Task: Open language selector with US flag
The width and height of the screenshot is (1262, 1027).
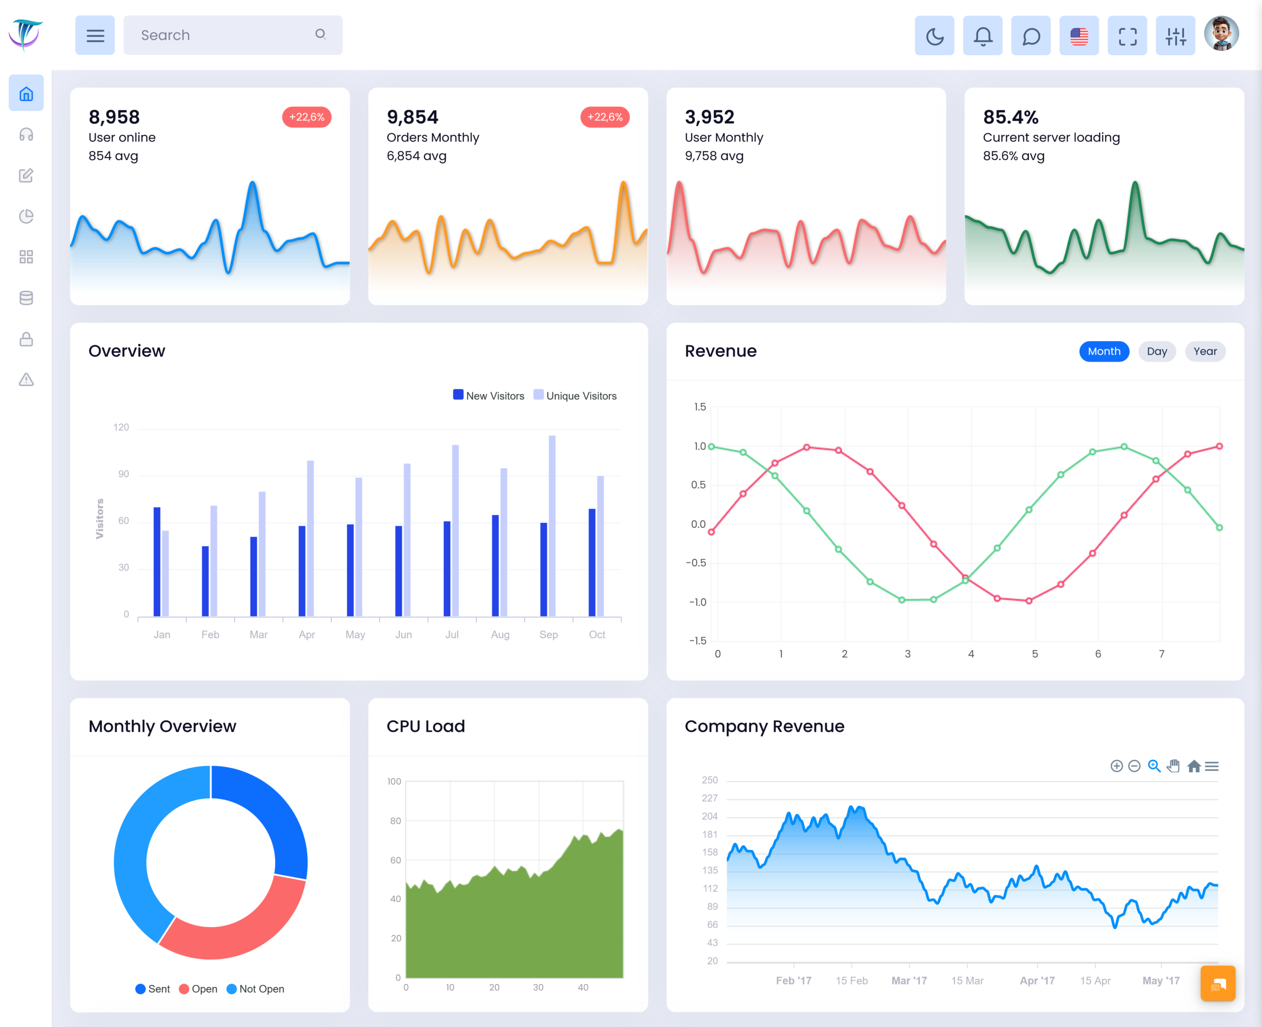Action: [x=1079, y=36]
